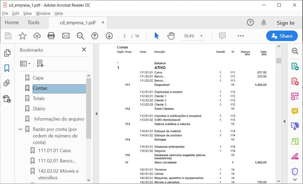Select the Diário bookmark

coord(39,109)
